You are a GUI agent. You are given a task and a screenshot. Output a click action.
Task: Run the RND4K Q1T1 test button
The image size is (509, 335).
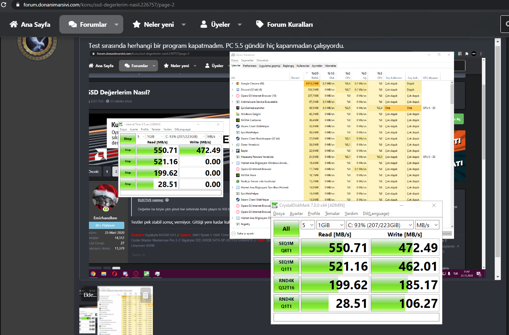[286, 303]
